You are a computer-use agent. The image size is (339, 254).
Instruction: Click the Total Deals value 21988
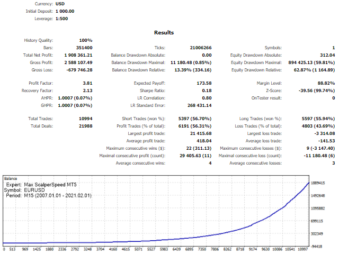point(86,126)
